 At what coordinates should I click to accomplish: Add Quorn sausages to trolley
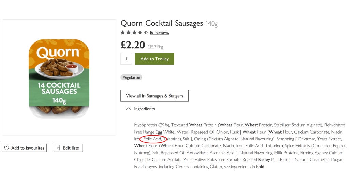(154, 59)
